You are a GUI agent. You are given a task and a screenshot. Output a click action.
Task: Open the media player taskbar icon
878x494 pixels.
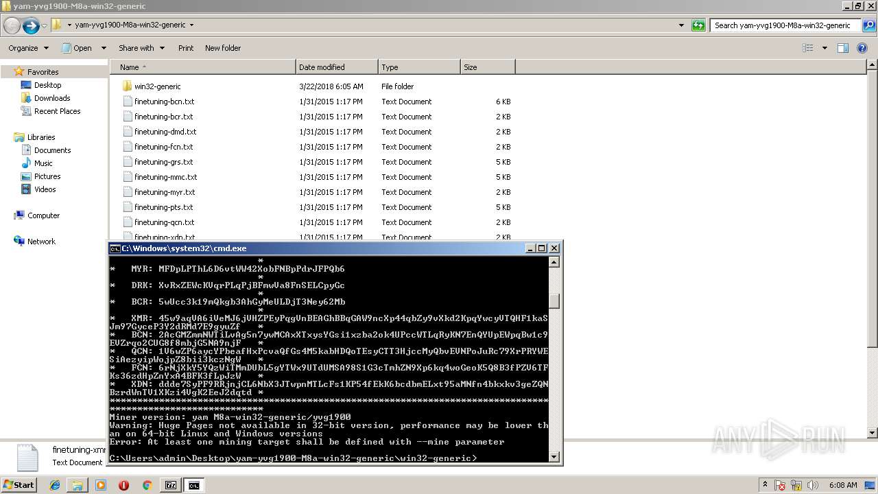[x=101, y=485]
